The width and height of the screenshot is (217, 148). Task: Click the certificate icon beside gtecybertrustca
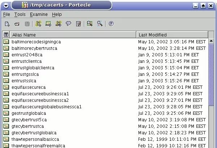[6, 126]
